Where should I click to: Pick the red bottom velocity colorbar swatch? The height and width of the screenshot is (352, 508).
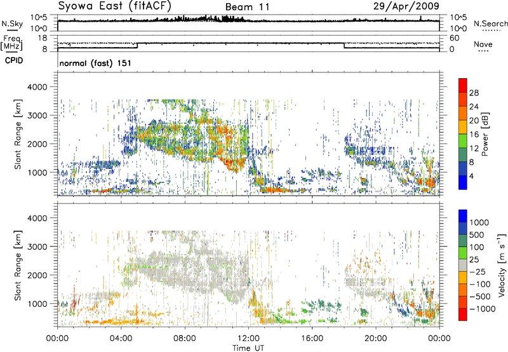click(463, 315)
